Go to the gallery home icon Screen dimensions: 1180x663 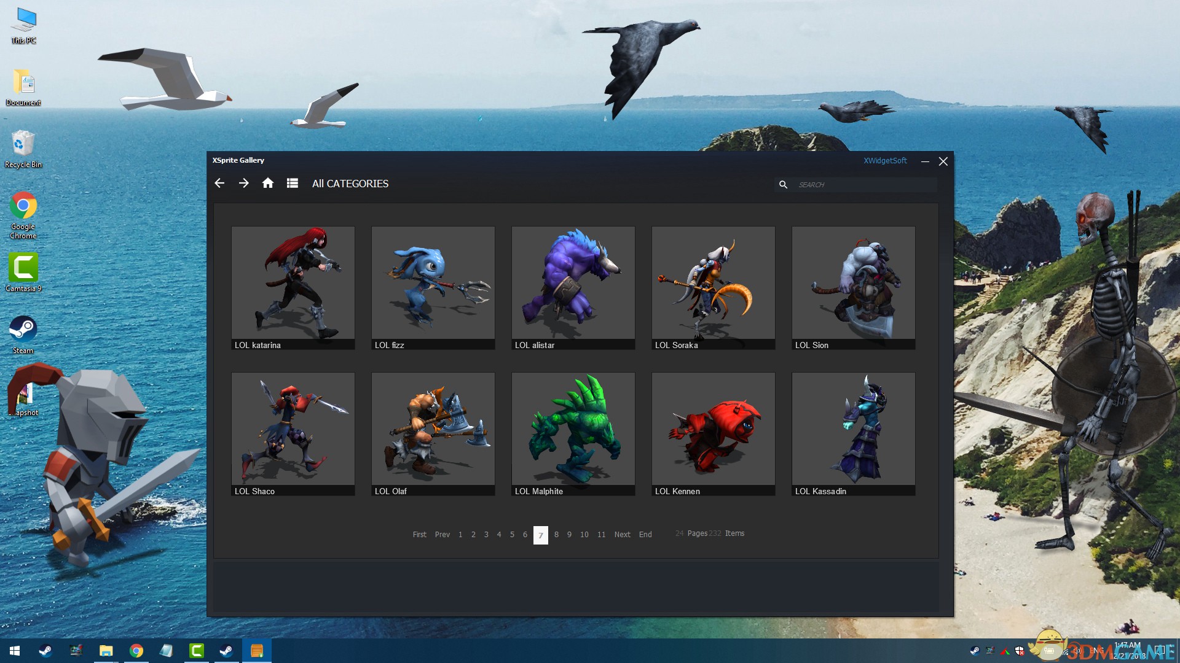tap(268, 183)
